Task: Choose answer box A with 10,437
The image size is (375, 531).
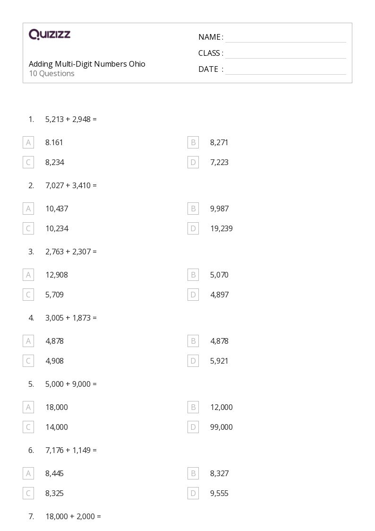Action: click(28, 209)
